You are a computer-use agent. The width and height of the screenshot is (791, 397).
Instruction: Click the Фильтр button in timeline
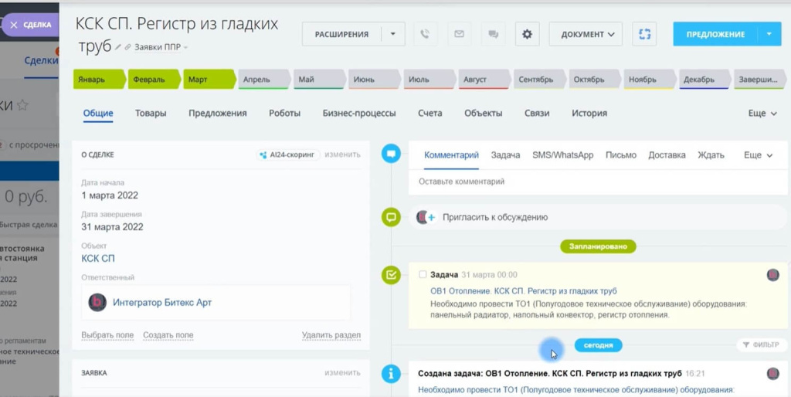(760, 345)
